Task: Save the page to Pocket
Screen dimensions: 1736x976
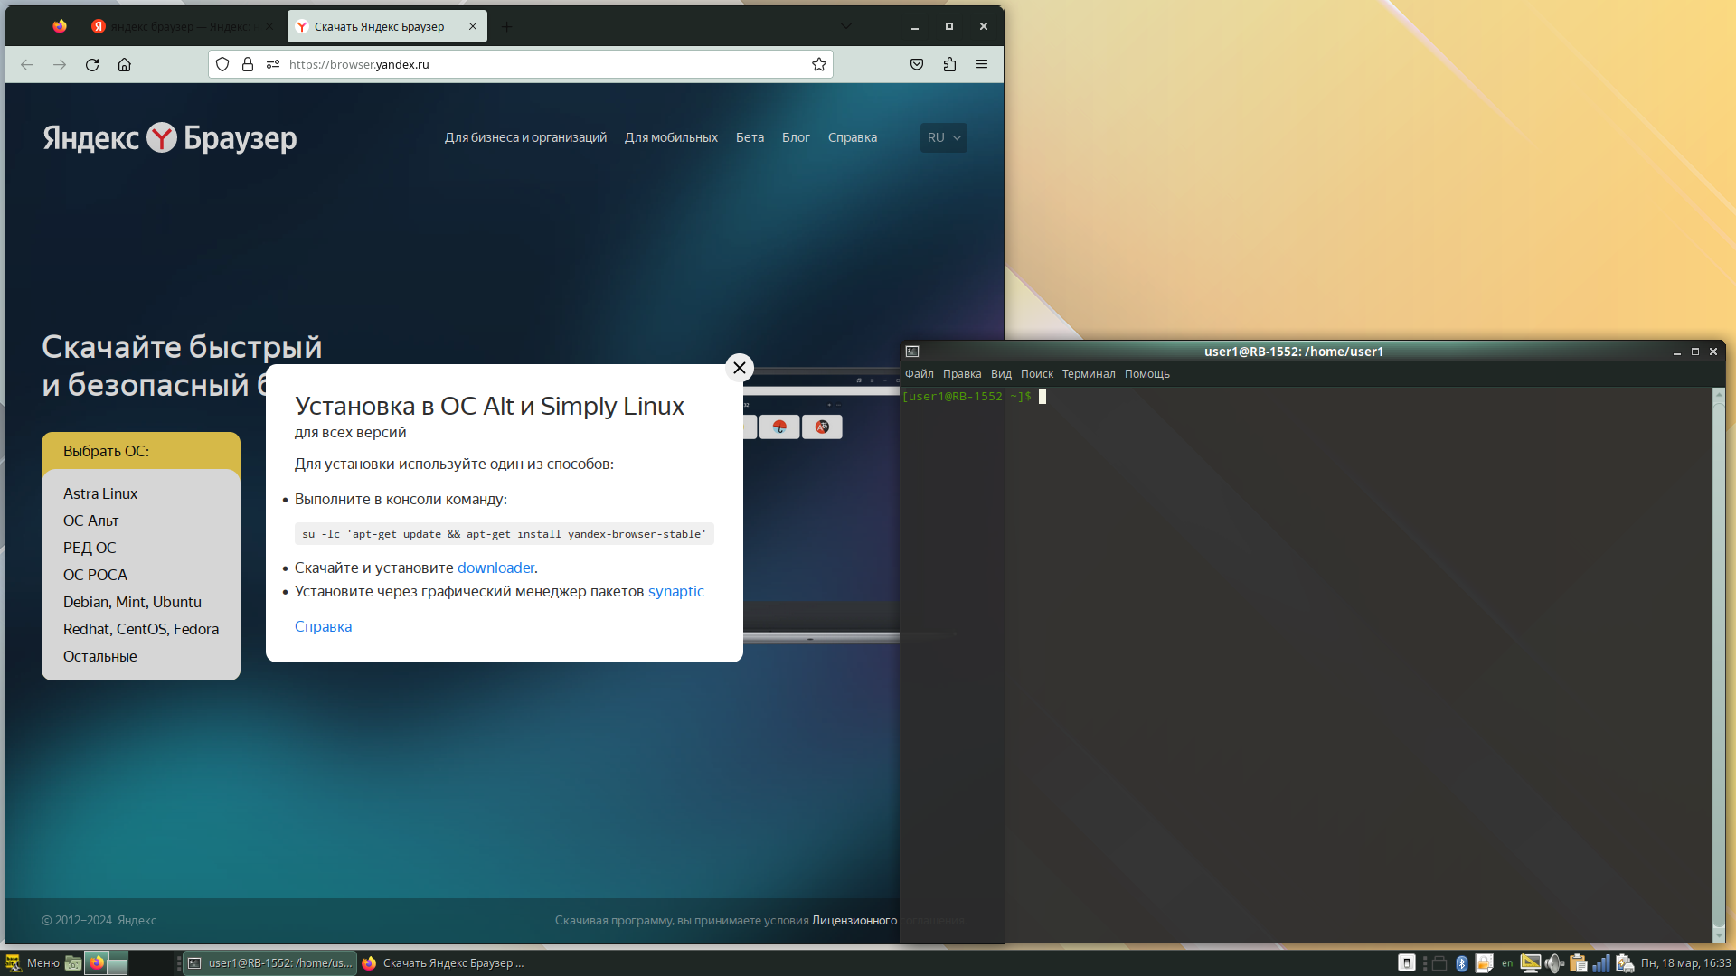Action: point(917,64)
